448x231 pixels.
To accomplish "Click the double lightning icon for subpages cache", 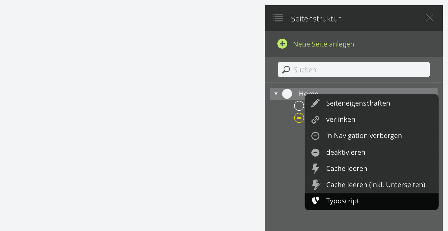I will (316, 185).
